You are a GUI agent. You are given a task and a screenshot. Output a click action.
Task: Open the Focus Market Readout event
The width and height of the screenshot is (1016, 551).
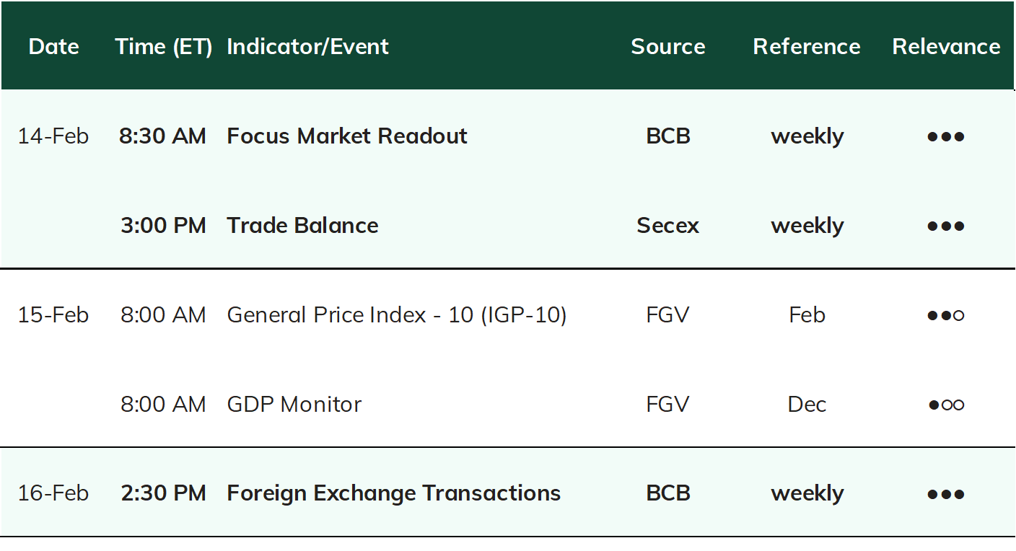click(347, 136)
